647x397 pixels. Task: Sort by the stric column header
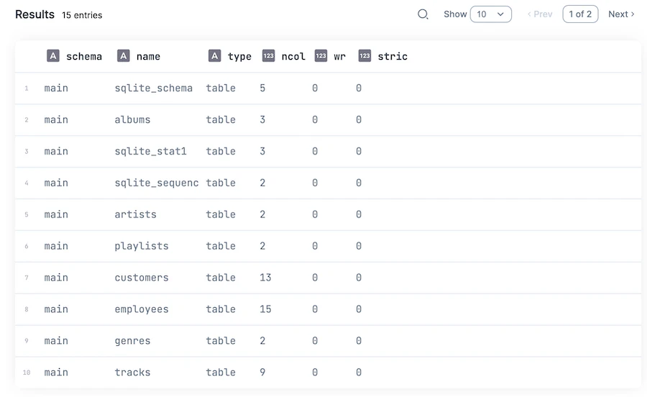pos(393,56)
